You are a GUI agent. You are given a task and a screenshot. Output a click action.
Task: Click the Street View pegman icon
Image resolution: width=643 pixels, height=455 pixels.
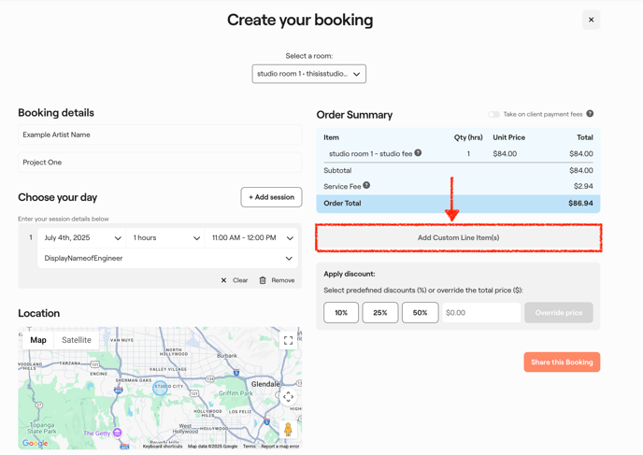pos(288,429)
